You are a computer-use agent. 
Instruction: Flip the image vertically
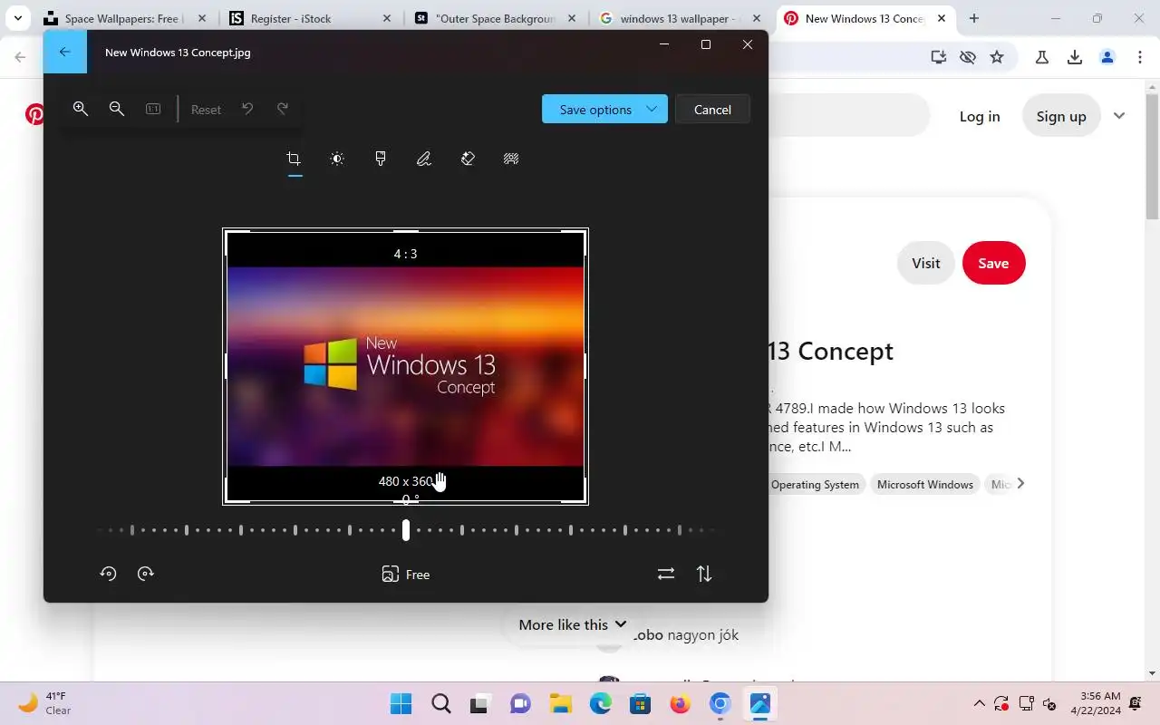pyautogui.click(x=704, y=574)
